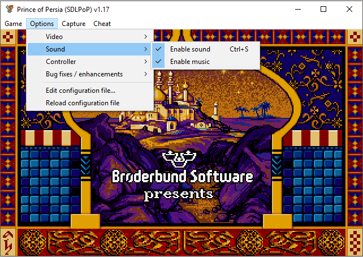Close the Prince of Persia window

pos(349,9)
